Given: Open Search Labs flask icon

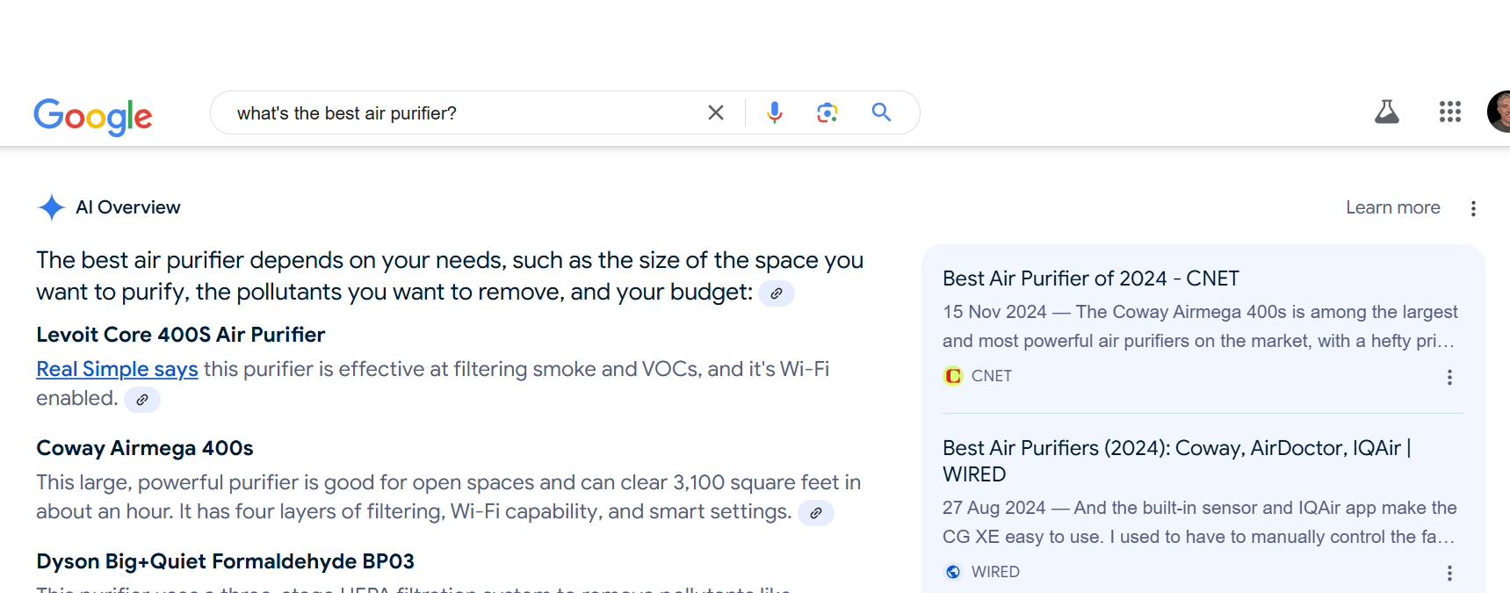Looking at the screenshot, I should [x=1387, y=112].
